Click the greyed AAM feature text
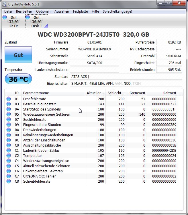This screenshot has width=188, height=215. coord(118,84)
